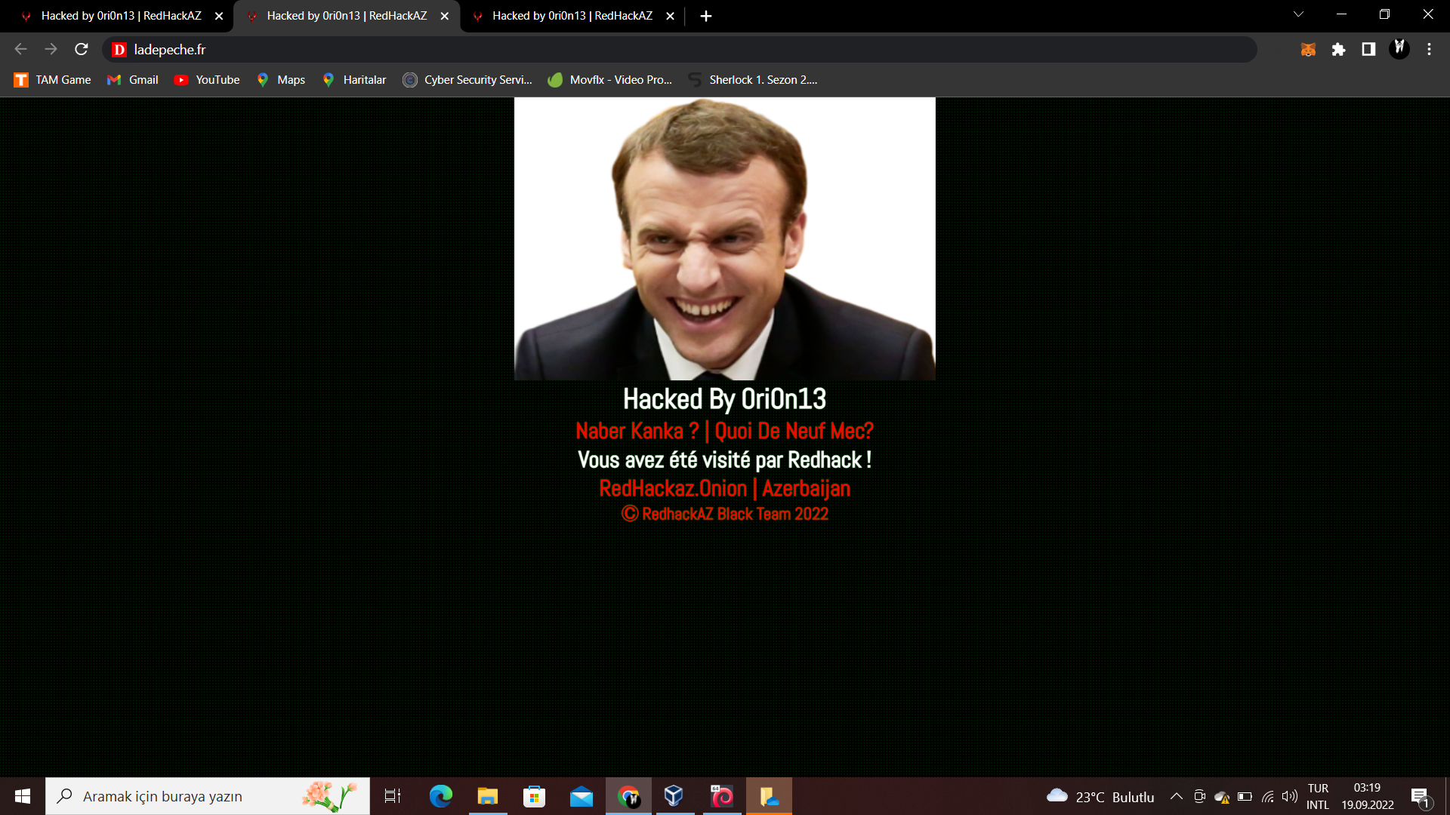Open File Explorer from the taskbar
Viewport: 1450px width, 815px height.
[488, 796]
